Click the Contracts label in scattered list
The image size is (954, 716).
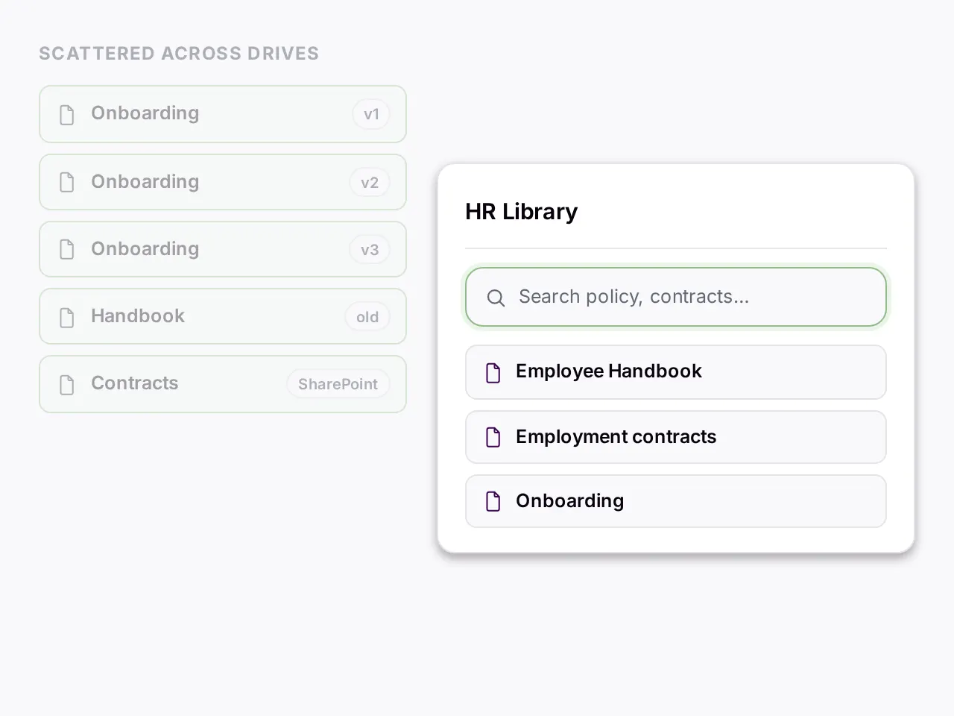tap(135, 383)
